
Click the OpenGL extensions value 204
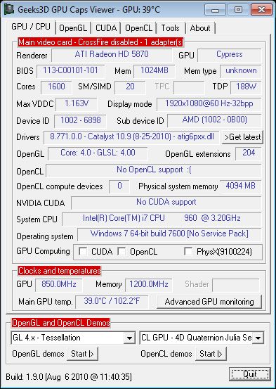249,153
